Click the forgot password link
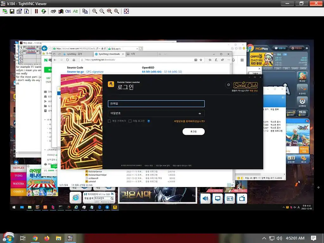 pos(189,121)
